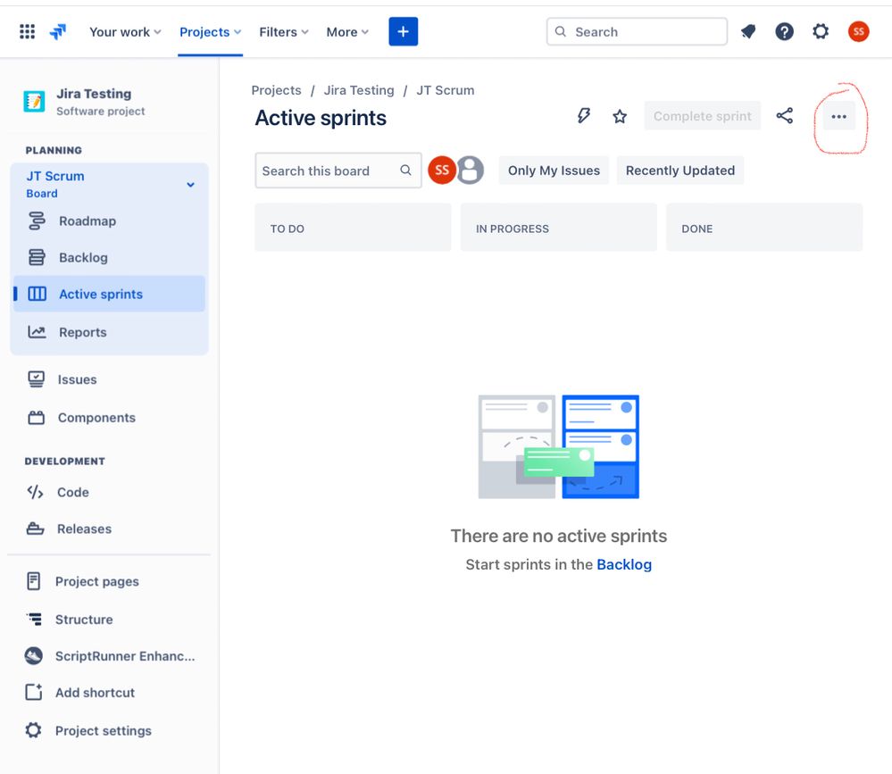Click the Issues icon in the sidebar

click(x=37, y=379)
